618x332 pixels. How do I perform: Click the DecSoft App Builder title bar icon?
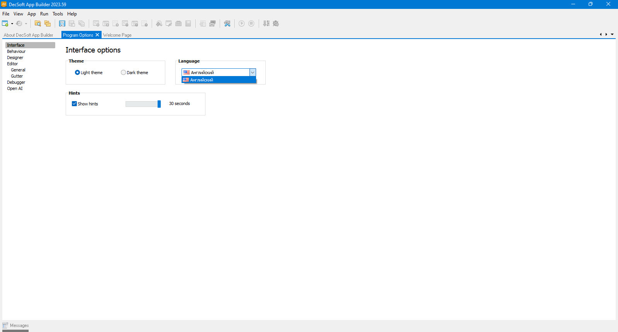4,4
